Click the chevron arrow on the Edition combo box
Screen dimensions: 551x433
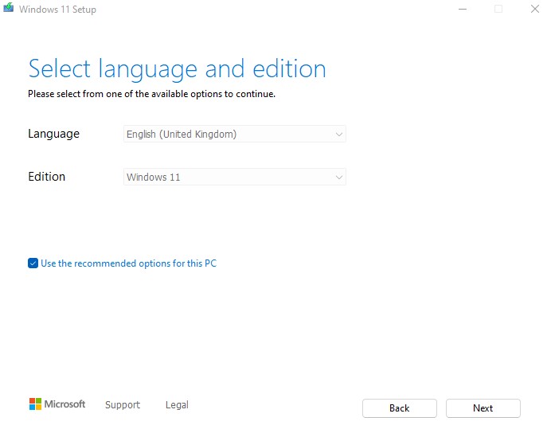pos(338,177)
